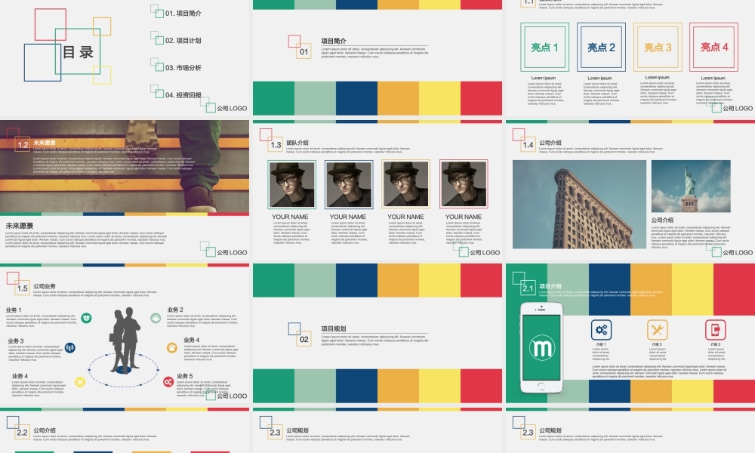The height and width of the screenshot is (453, 755).
Task: Click the first green-framed team member photo
Action: click(292, 184)
